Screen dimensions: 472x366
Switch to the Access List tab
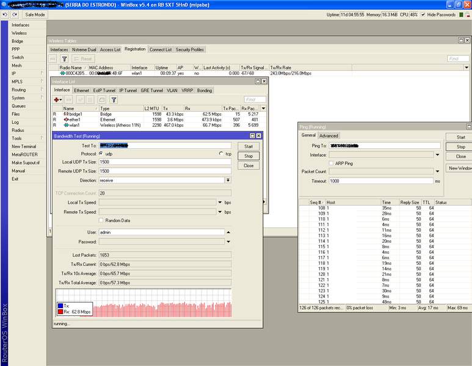(110, 49)
